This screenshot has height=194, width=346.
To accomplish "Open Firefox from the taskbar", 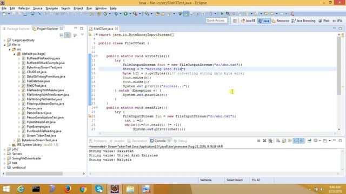I will point(68,189).
